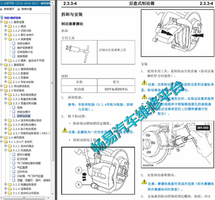
Task: Click the page icon beside 拆卸与安装
Action: tap(14, 116)
